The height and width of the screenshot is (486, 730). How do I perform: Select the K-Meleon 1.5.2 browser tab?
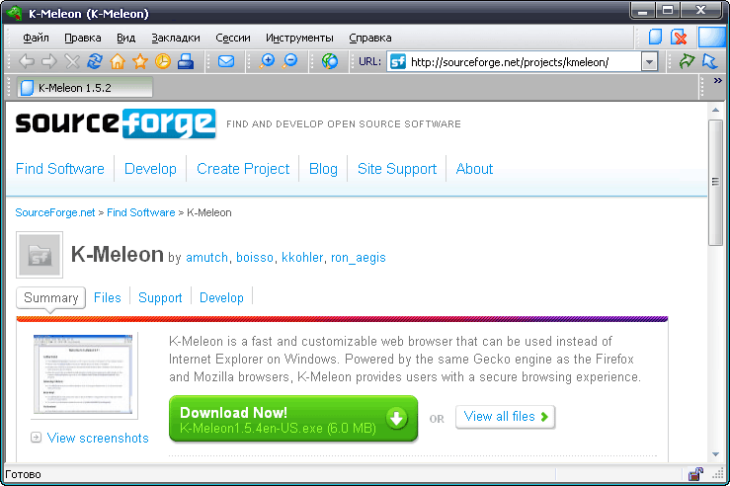[x=85, y=88]
